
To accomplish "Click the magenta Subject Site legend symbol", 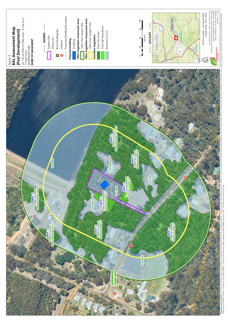I will point(49,55).
